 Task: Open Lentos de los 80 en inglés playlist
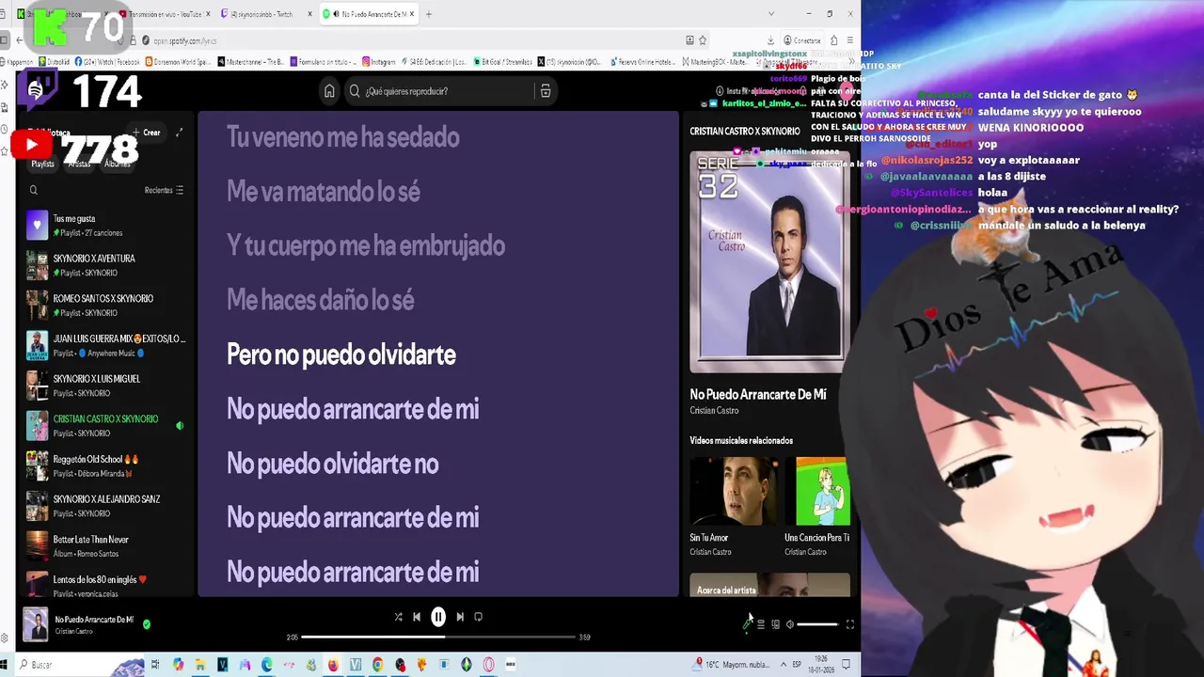coord(108,586)
